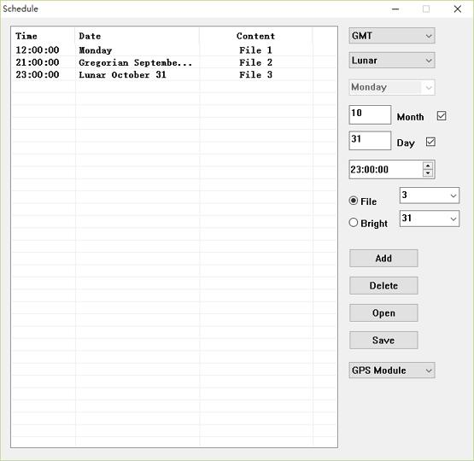Screen dimensions: 474x461
Task: Open the GPS Module dropdown
Action: (x=392, y=371)
